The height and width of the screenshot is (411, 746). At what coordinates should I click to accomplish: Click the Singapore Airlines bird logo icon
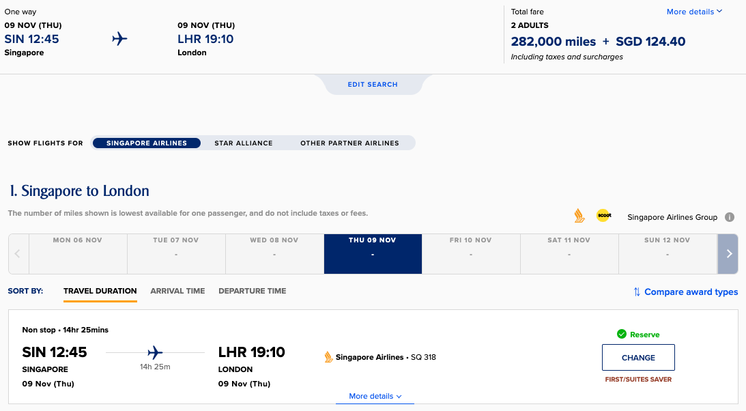point(579,215)
